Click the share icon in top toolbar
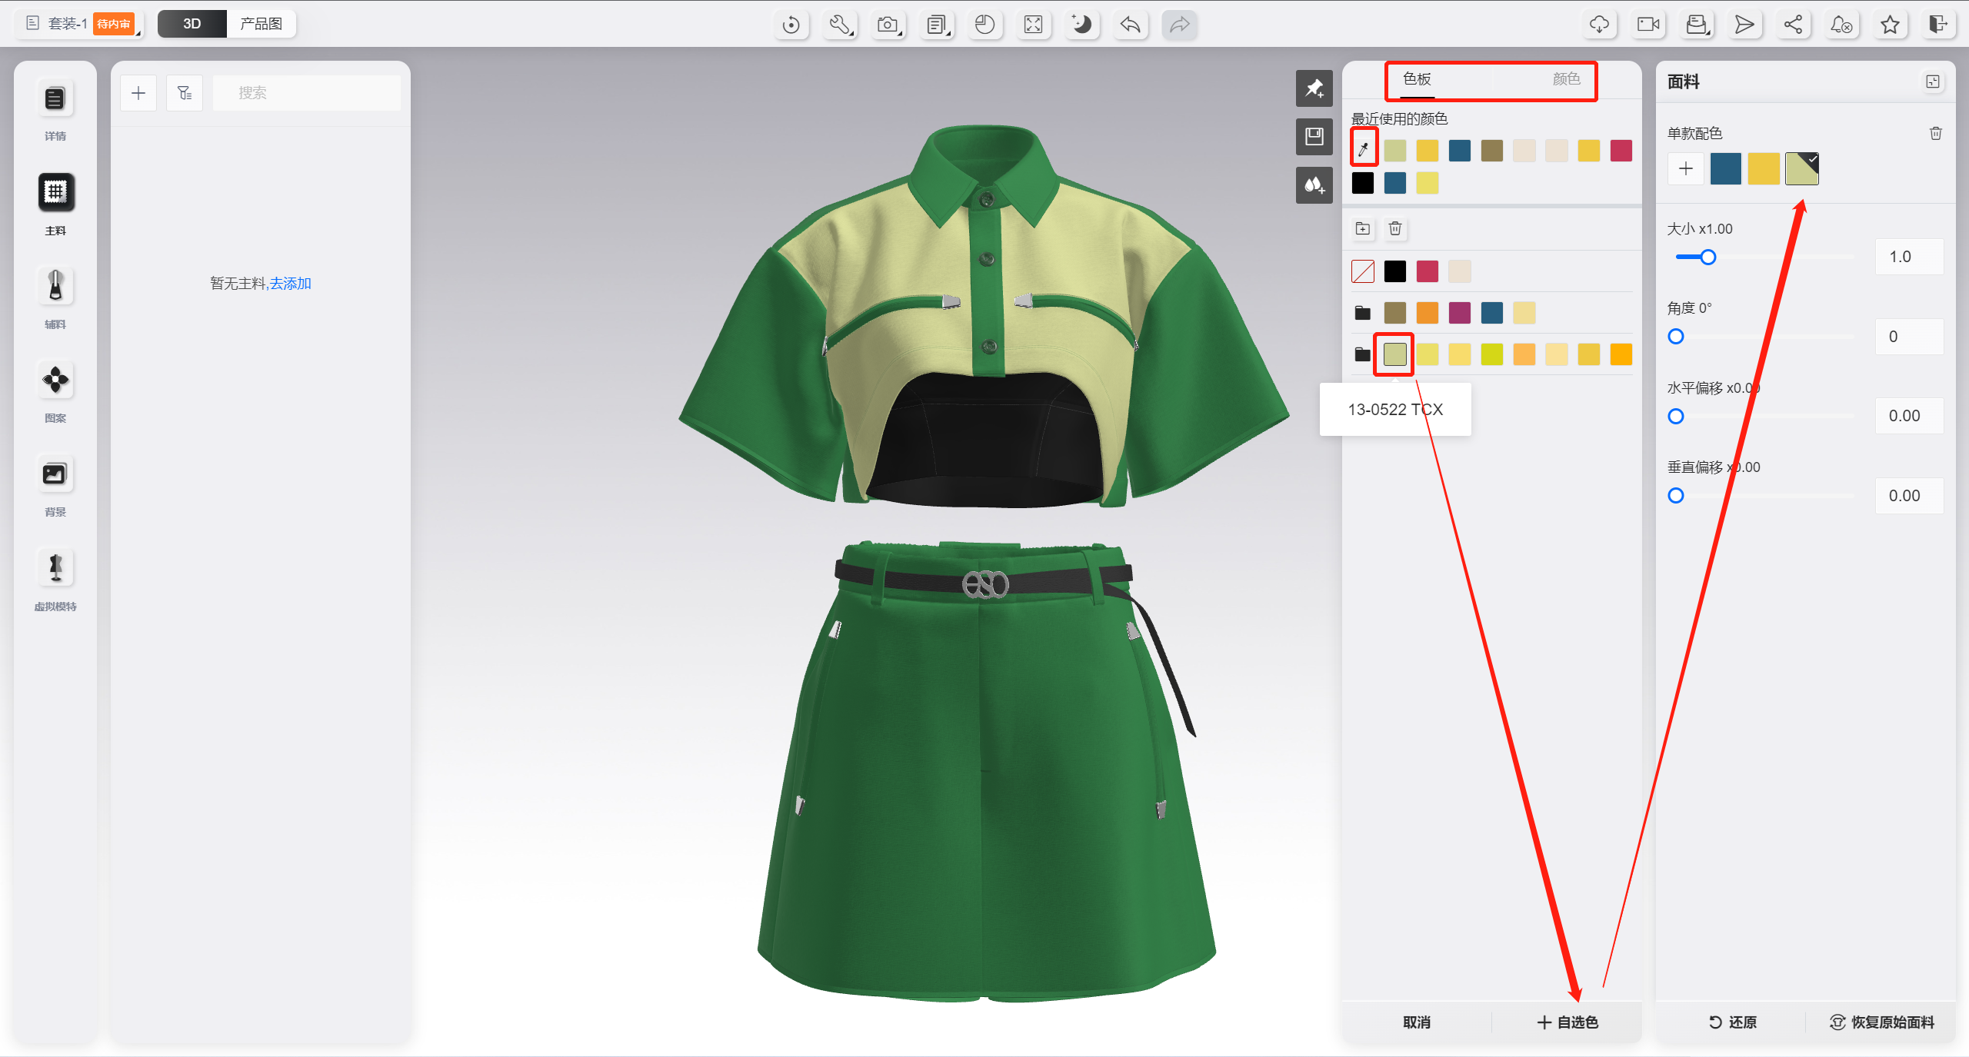The image size is (1969, 1057). (1793, 25)
